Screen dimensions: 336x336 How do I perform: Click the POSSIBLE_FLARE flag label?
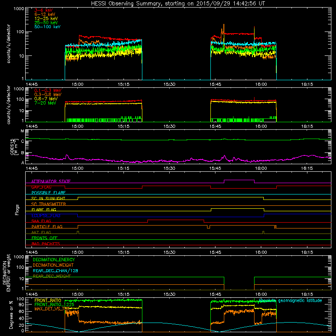click(48, 193)
